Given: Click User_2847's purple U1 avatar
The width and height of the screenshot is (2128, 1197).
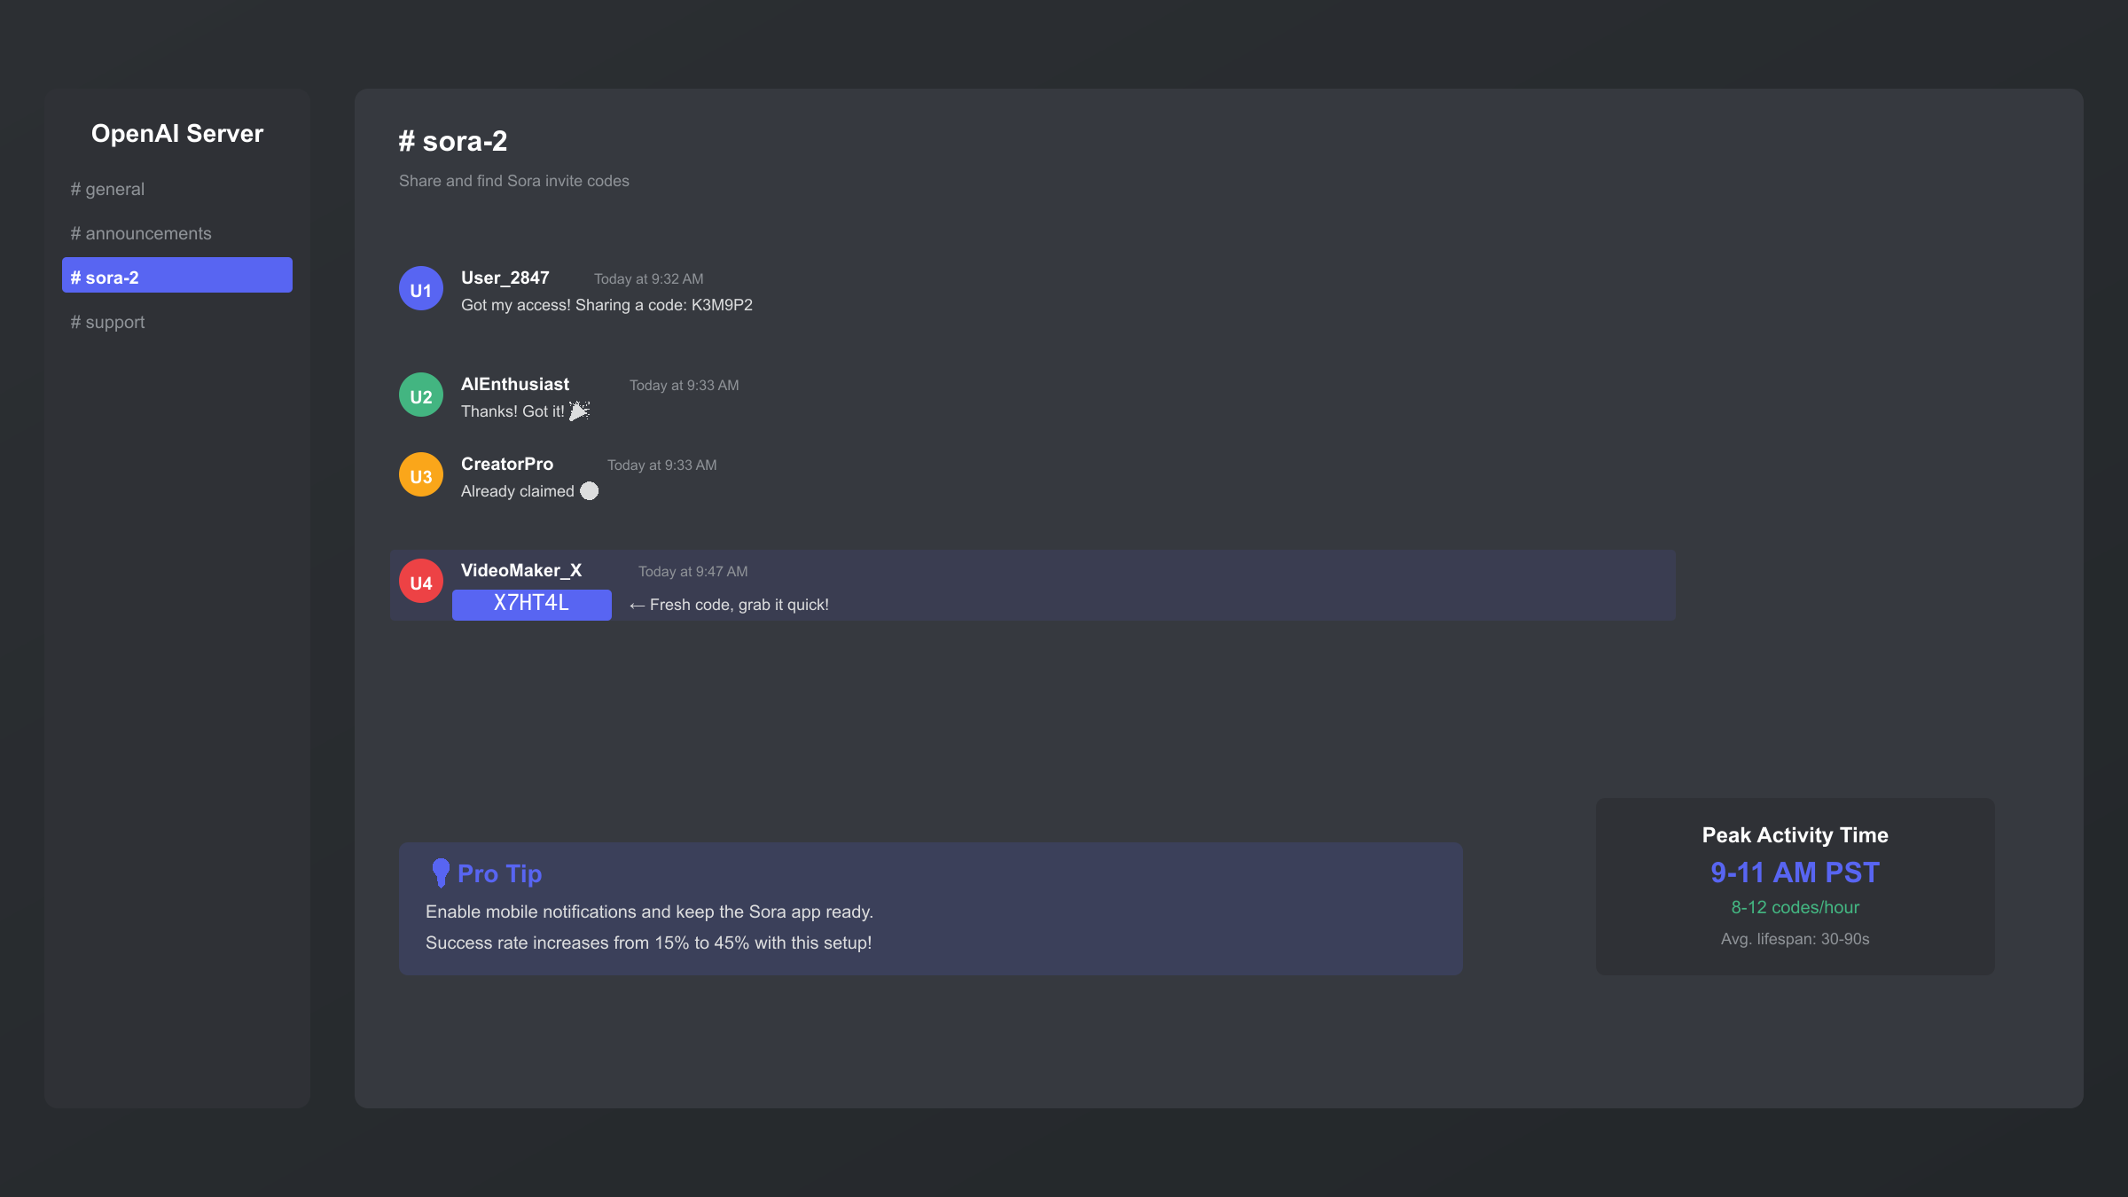Looking at the screenshot, I should point(421,289).
